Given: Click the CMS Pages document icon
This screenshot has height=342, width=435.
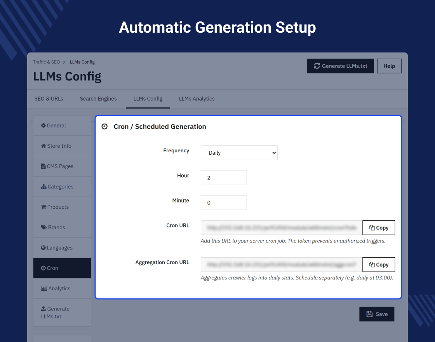Looking at the screenshot, I should point(43,166).
